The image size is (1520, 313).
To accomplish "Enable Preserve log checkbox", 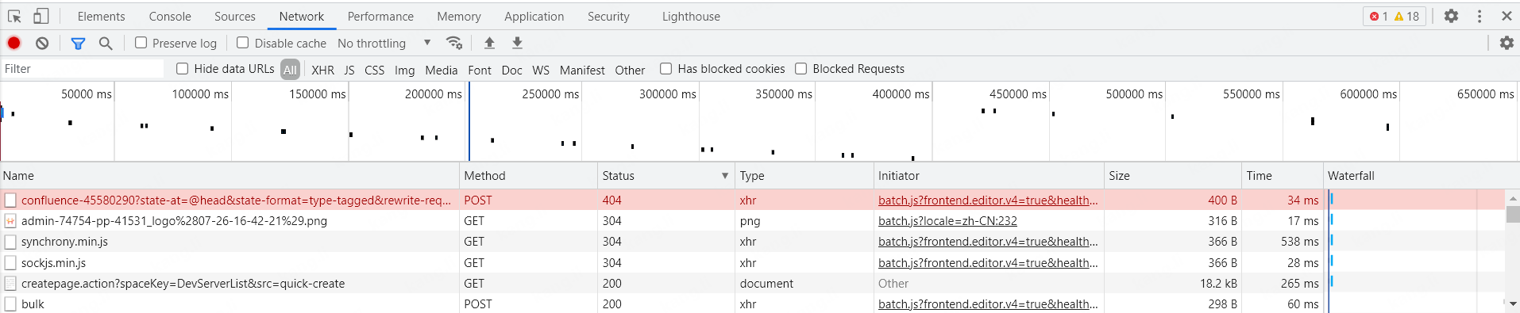I will click(x=141, y=43).
